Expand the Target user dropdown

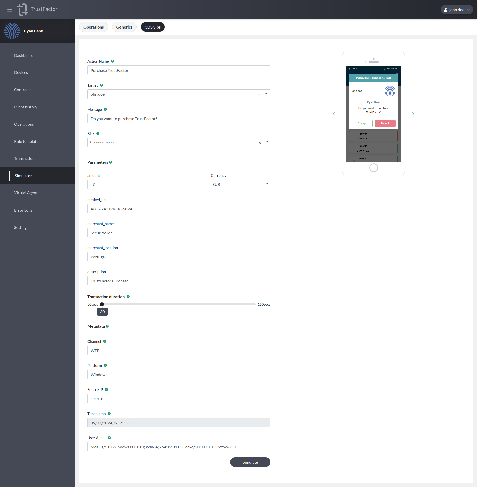coord(267,93)
